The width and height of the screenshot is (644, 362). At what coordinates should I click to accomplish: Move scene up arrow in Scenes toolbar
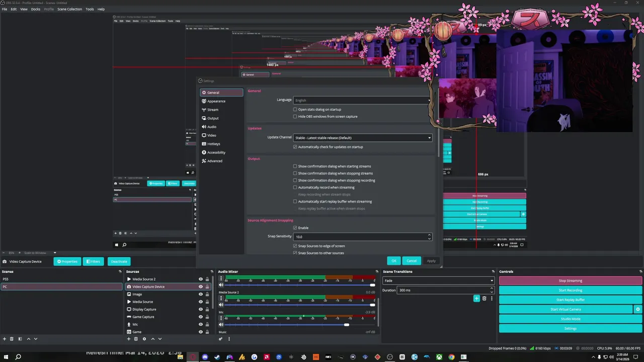(x=28, y=339)
